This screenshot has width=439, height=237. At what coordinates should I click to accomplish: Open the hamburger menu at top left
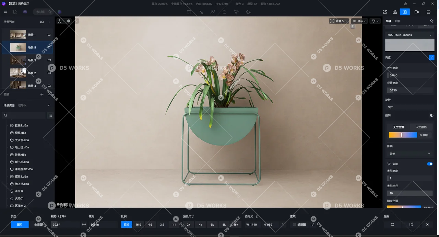point(5,11)
